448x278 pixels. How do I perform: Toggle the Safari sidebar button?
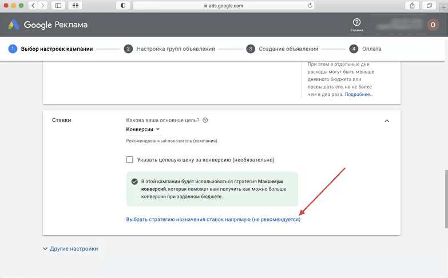[58, 5]
